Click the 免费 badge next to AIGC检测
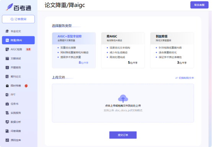212x147 pixels. [28, 49]
